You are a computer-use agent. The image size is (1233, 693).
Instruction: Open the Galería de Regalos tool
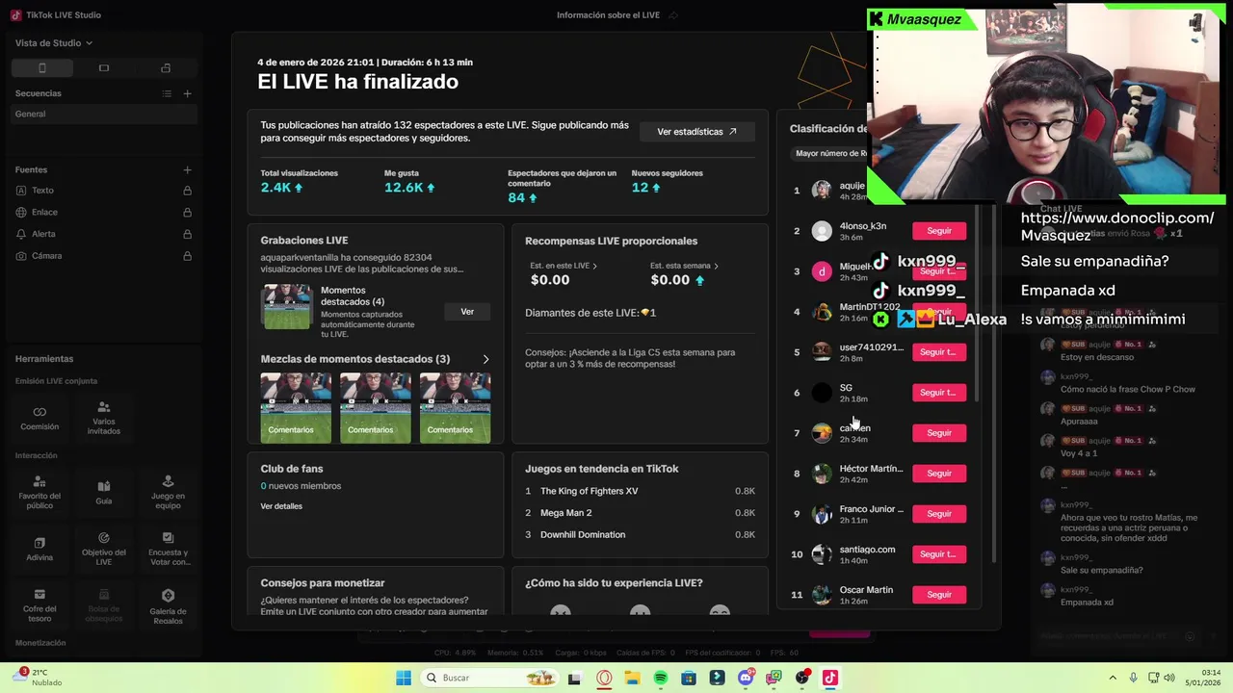tap(168, 606)
